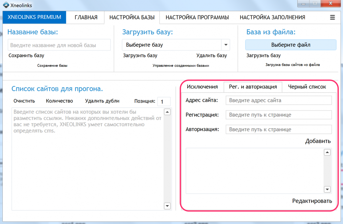
Task: Click scroll up arrow in authorization list
Action: (x=327, y=152)
